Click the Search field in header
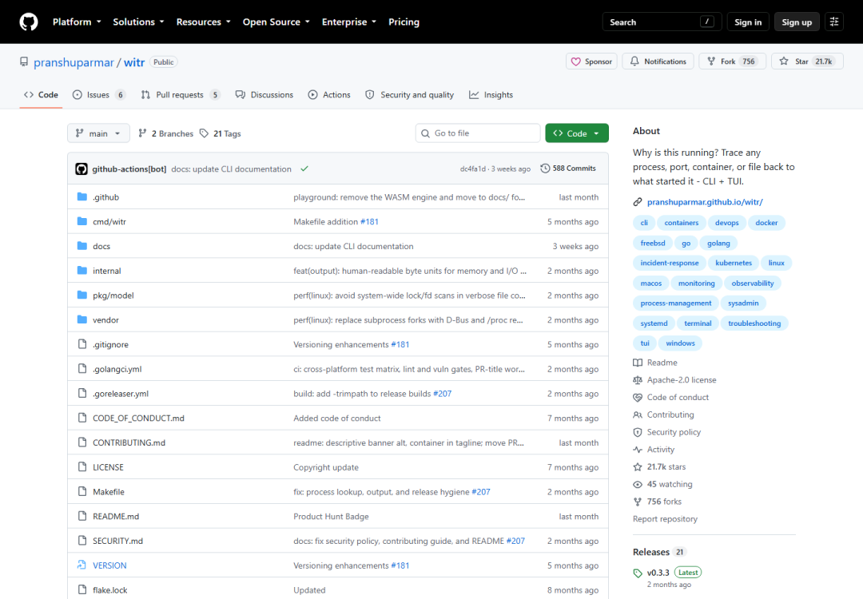This screenshot has width=863, height=599. click(x=662, y=22)
